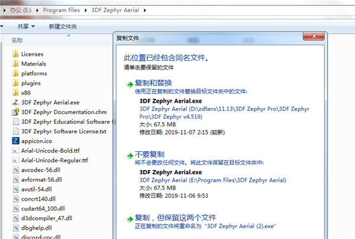This screenshot has width=355, height=239.
Task: Select the plugins folder icon
Action: click(15, 83)
